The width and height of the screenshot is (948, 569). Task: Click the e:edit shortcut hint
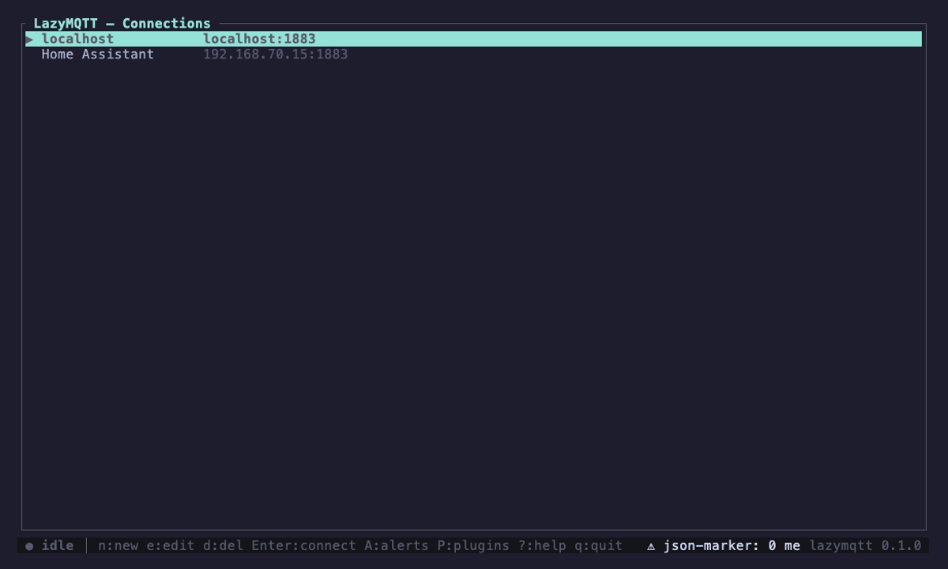click(170, 545)
